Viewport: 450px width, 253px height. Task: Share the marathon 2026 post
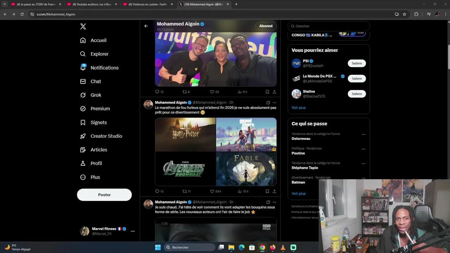coord(274,192)
